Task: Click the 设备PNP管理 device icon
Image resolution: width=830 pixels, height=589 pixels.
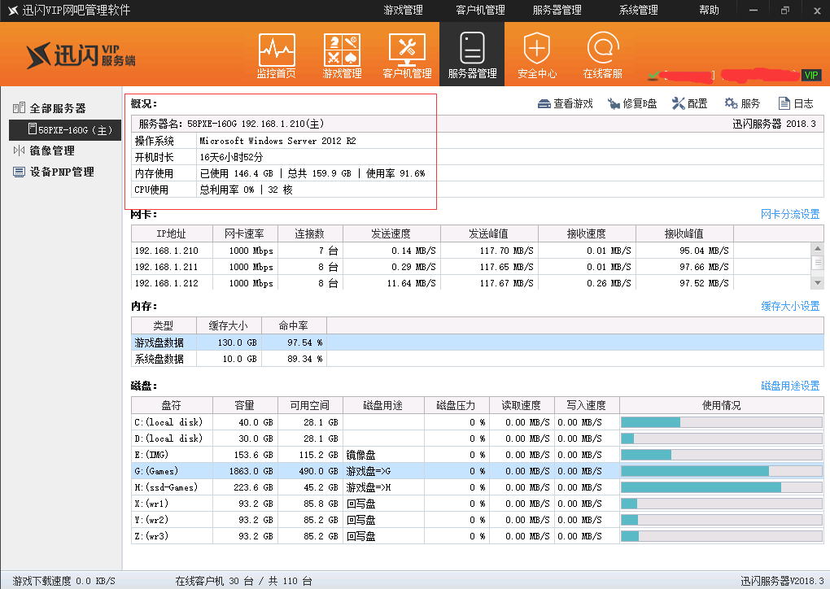Action: [19, 172]
